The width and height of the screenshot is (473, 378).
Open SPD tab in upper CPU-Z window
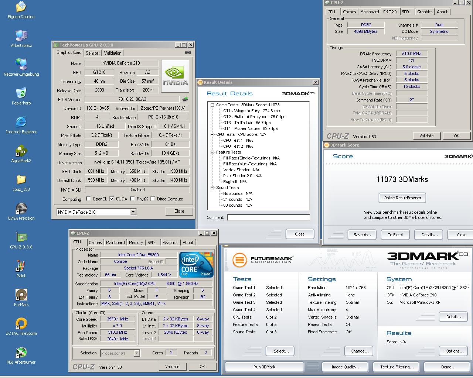click(405, 12)
